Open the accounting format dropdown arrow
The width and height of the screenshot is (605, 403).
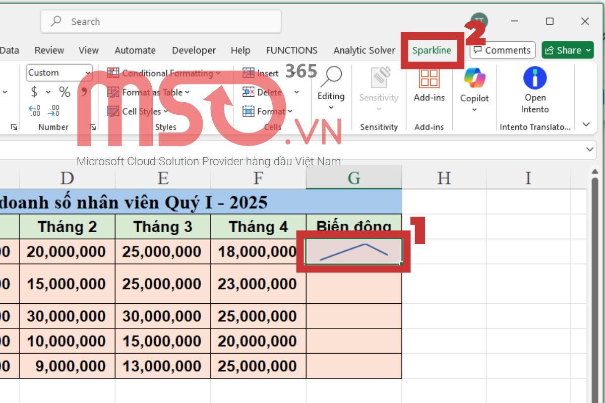[48, 92]
